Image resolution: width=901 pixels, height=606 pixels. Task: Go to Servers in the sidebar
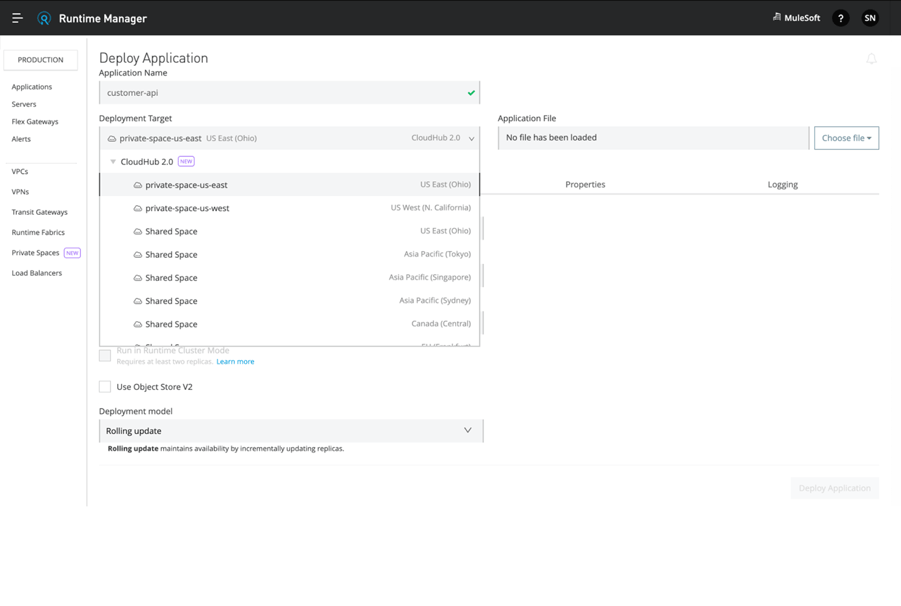point(24,104)
